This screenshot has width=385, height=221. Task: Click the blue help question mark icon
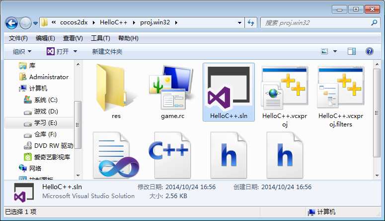(x=369, y=51)
